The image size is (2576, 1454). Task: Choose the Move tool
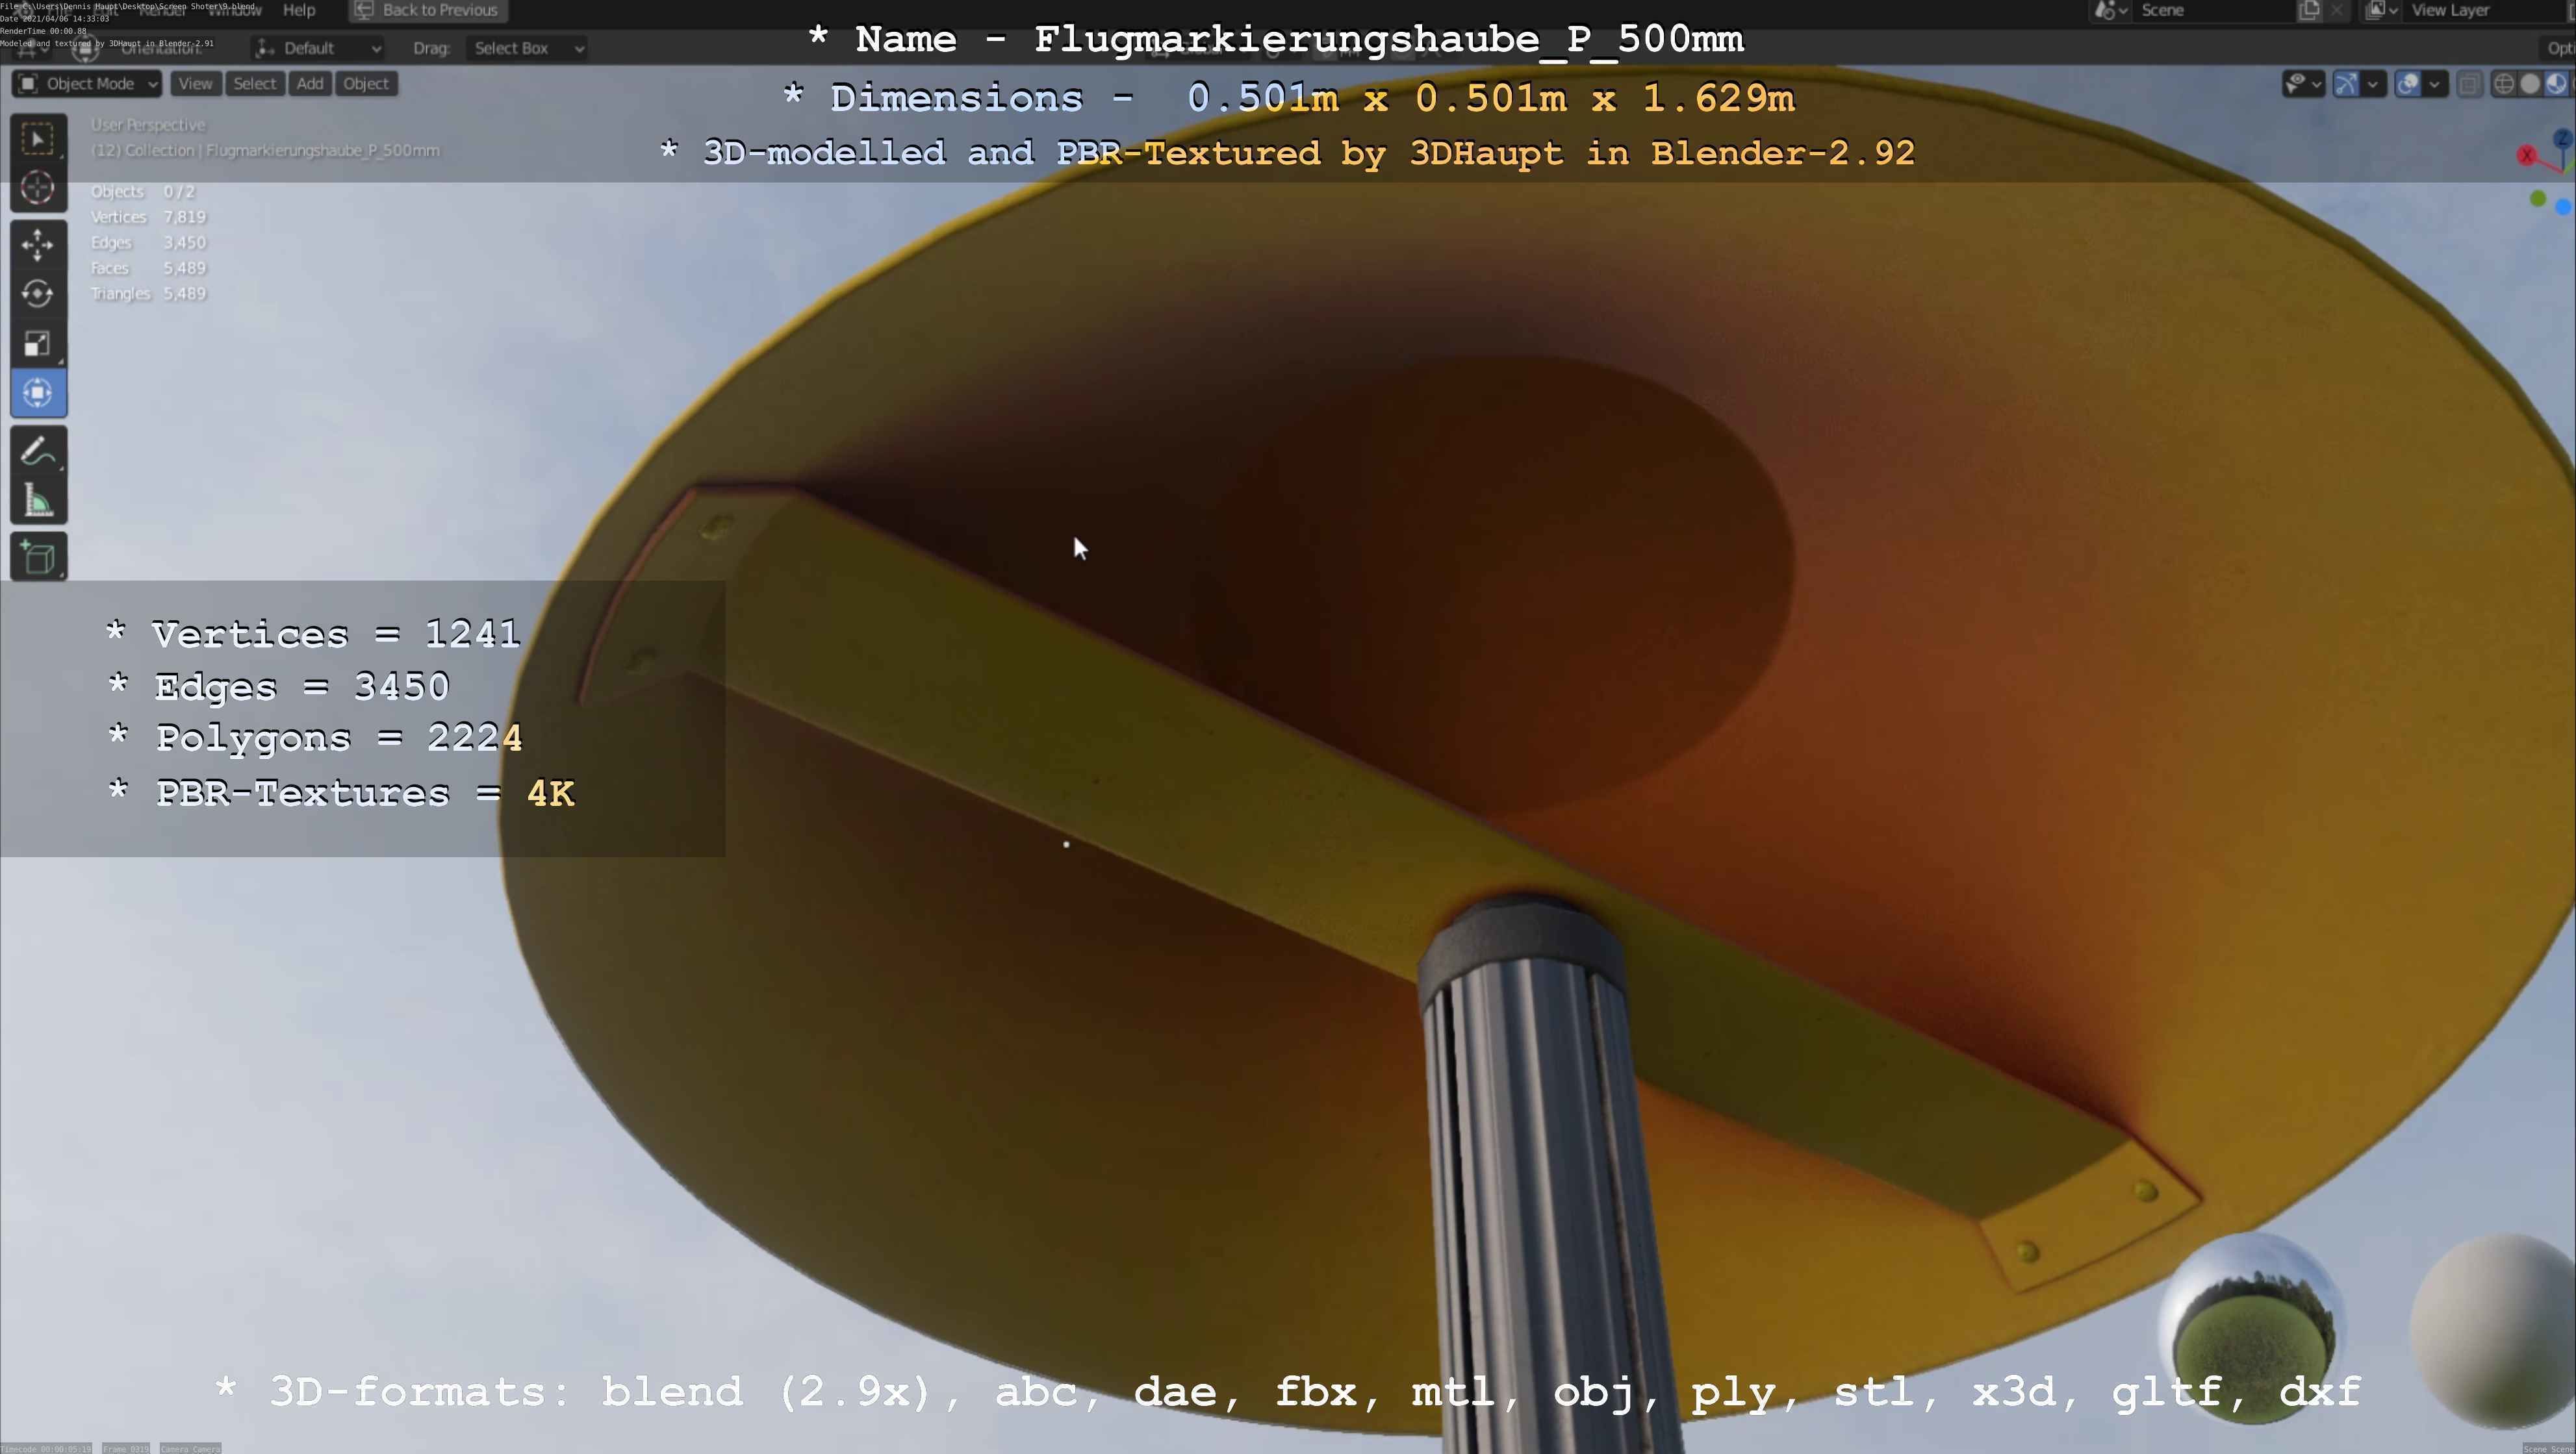click(x=38, y=245)
